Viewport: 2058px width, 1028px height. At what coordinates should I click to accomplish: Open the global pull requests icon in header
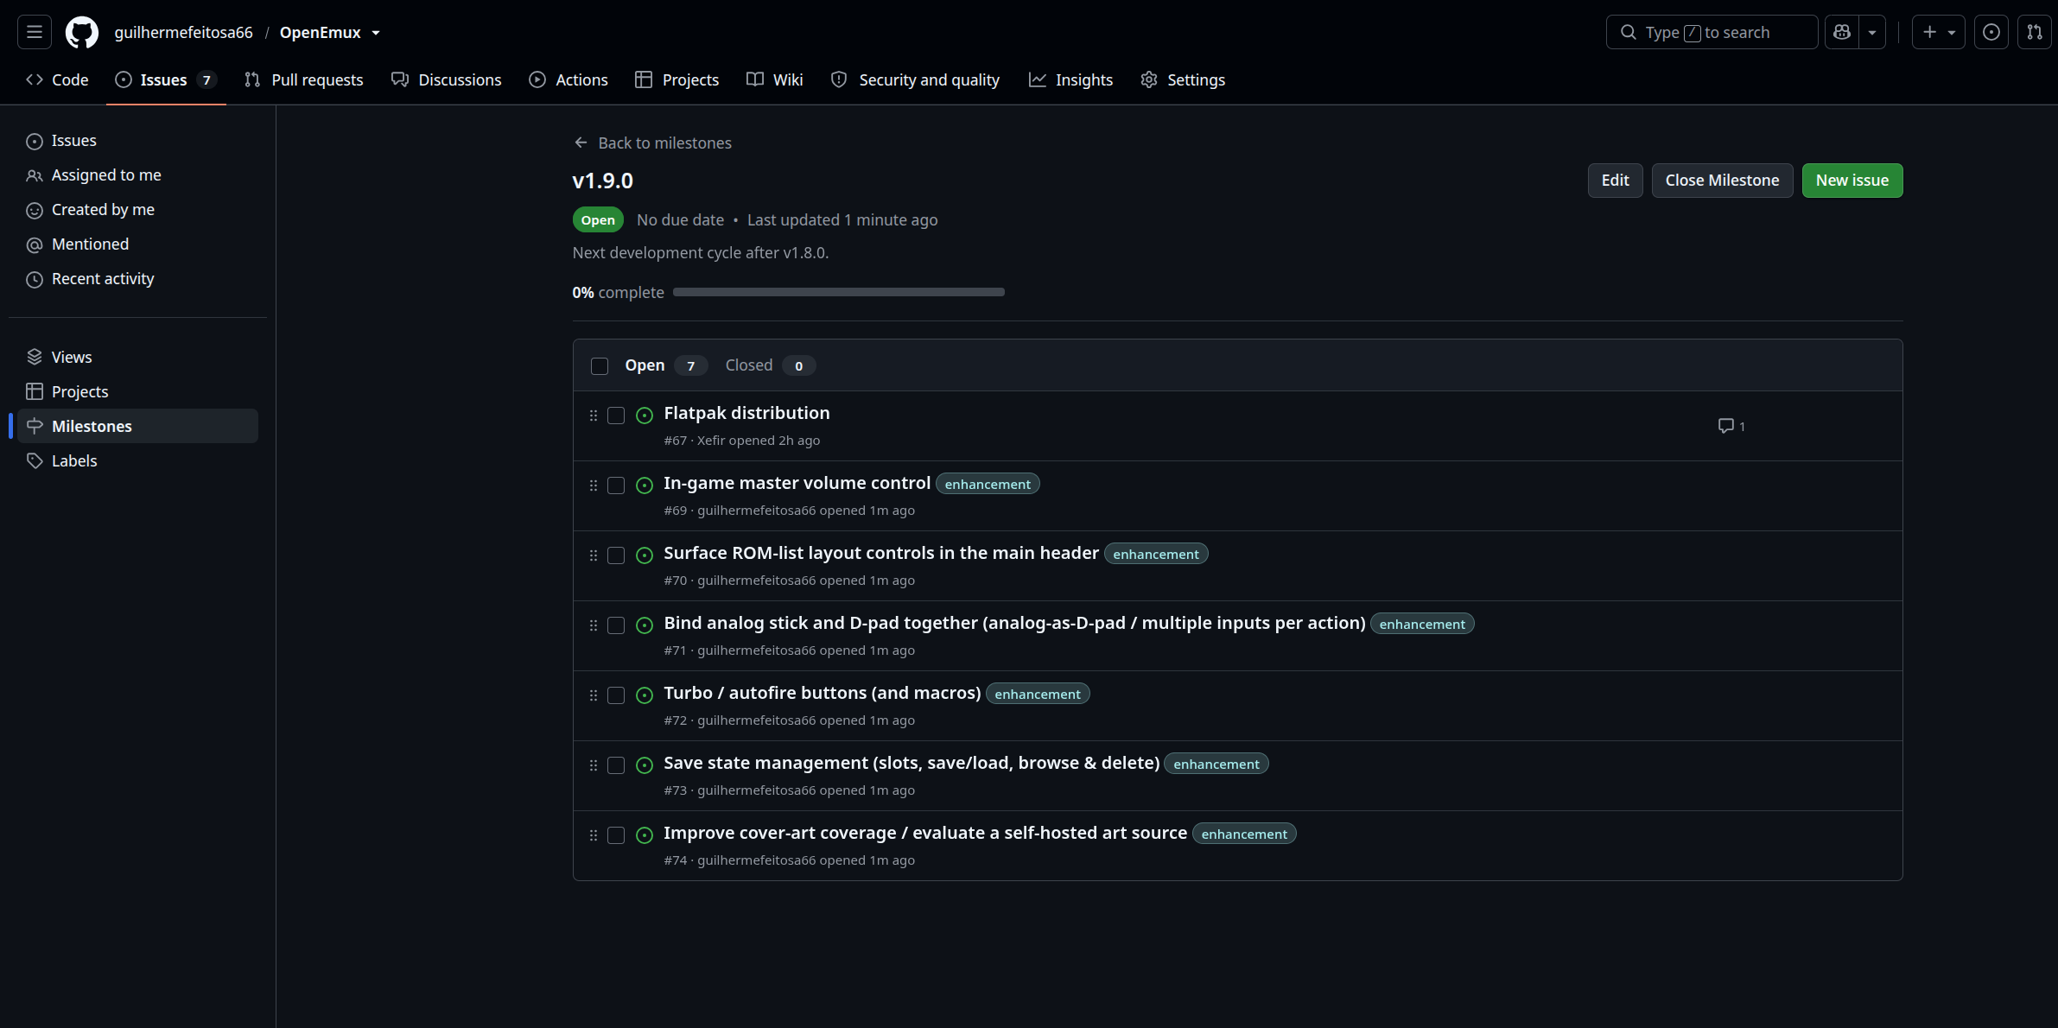(2035, 32)
